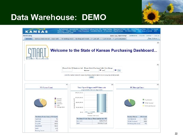The height and width of the screenshot is (137, 183).
Task: Click the PO Partially Received table row
Action: click(137, 124)
